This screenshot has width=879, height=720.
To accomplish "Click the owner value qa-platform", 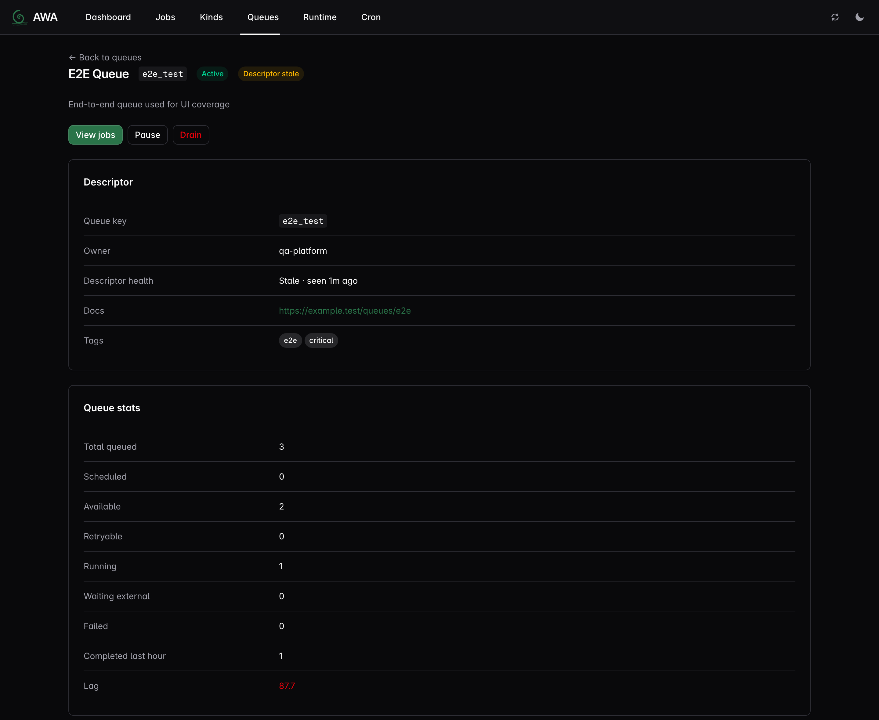I will point(303,251).
